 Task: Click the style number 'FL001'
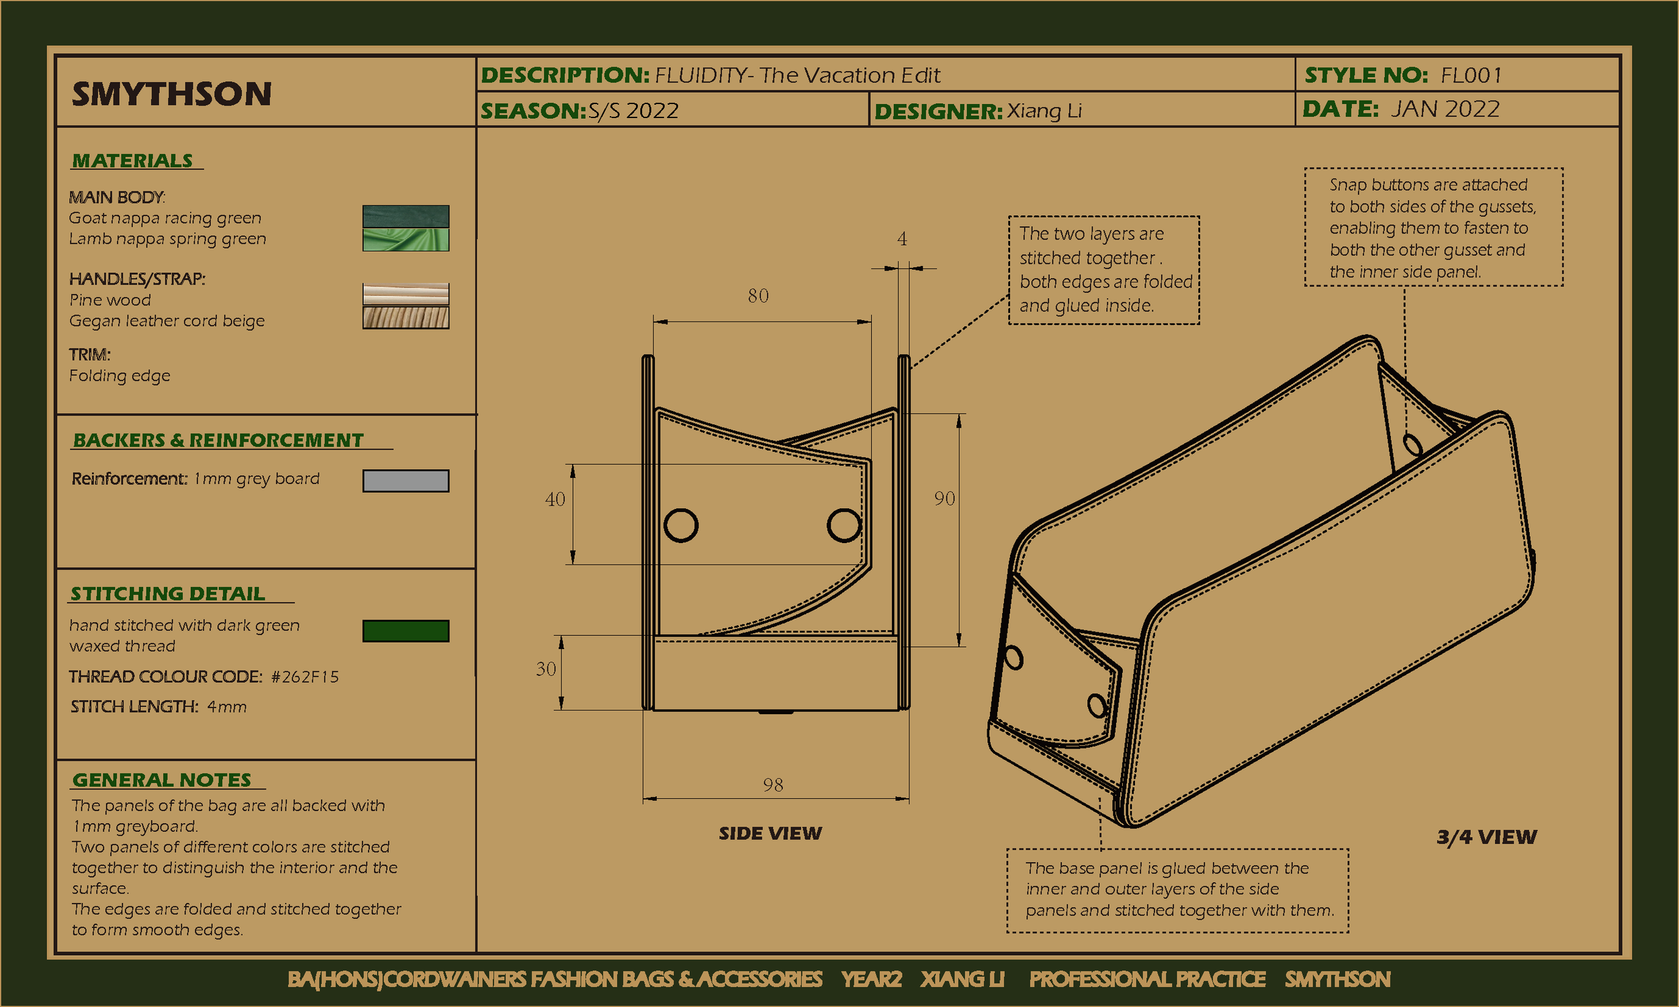click(1471, 75)
